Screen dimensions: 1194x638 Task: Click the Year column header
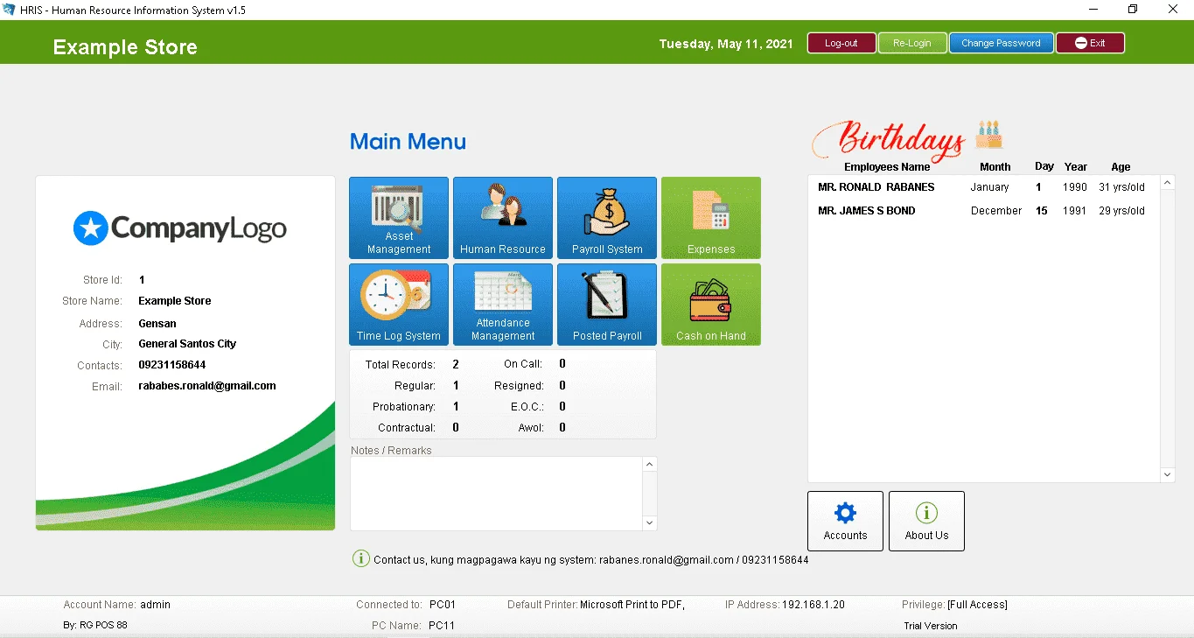pyautogui.click(x=1076, y=166)
